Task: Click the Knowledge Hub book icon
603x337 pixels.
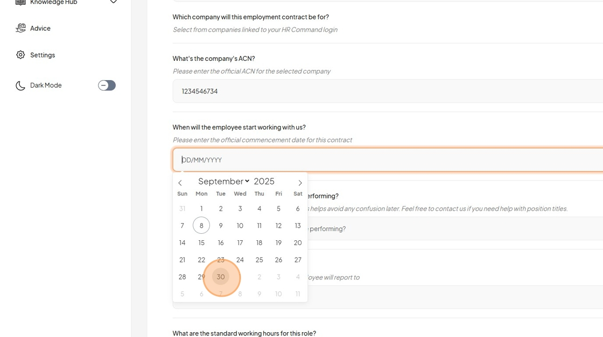Action: click(x=20, y=2)
